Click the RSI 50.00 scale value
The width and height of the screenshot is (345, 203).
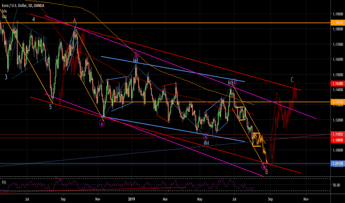coord(336,185)
